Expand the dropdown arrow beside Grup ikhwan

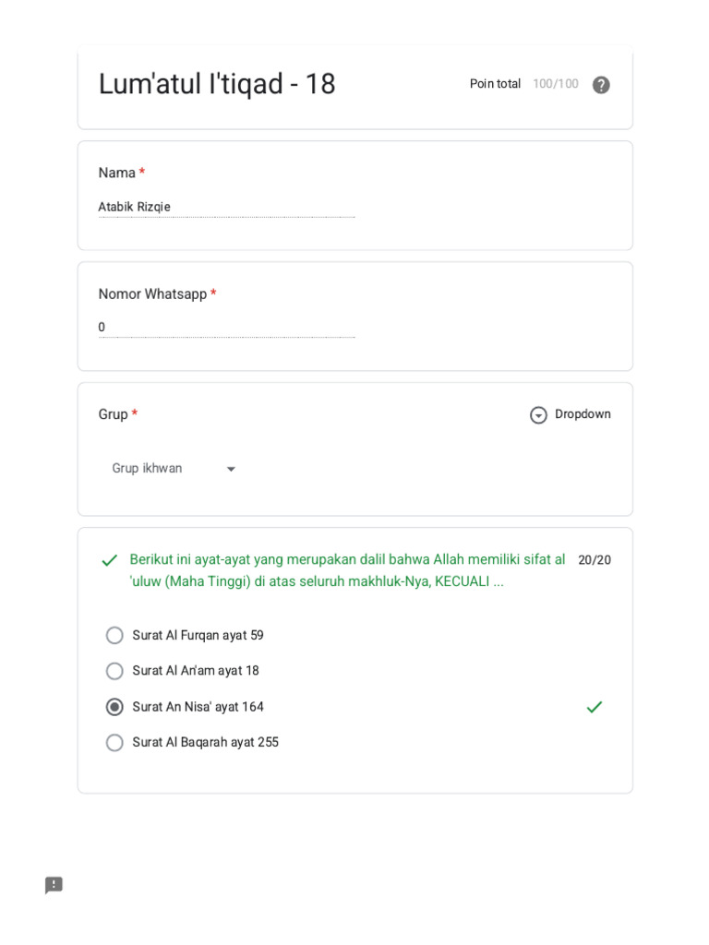pyautogui.click(x=231, y=469)
